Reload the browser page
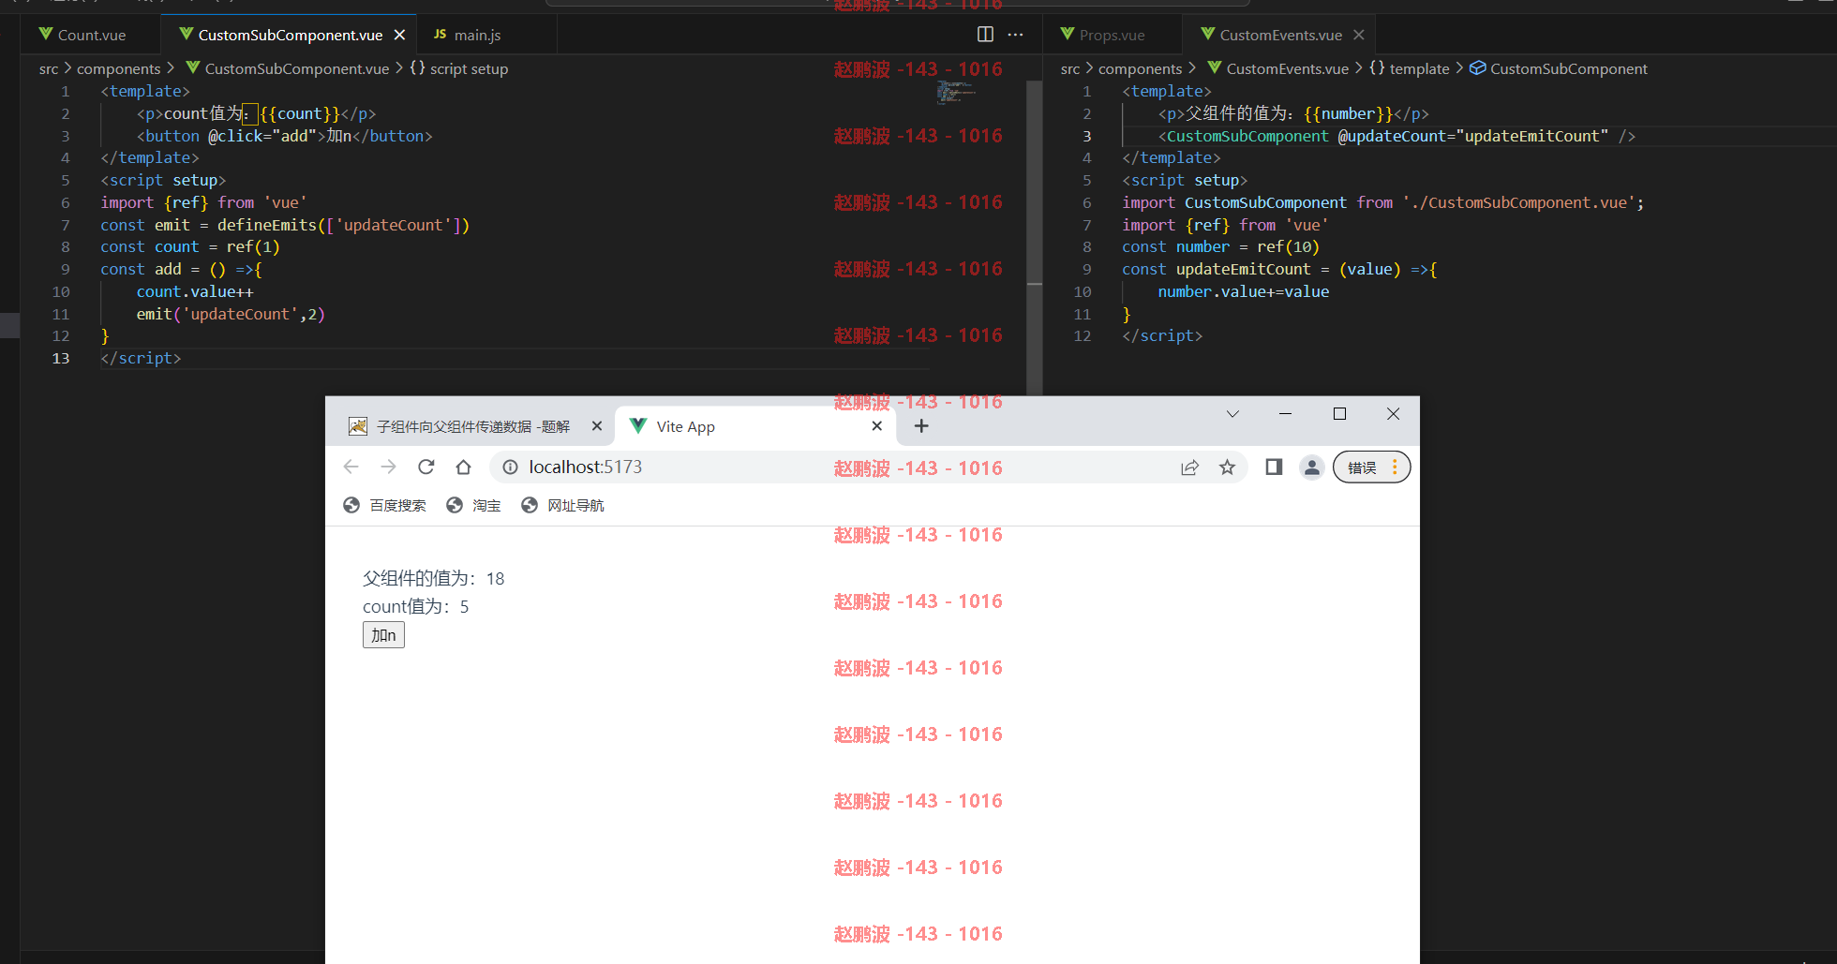The width and height of the screenshot is (1837, 964). 426,467
